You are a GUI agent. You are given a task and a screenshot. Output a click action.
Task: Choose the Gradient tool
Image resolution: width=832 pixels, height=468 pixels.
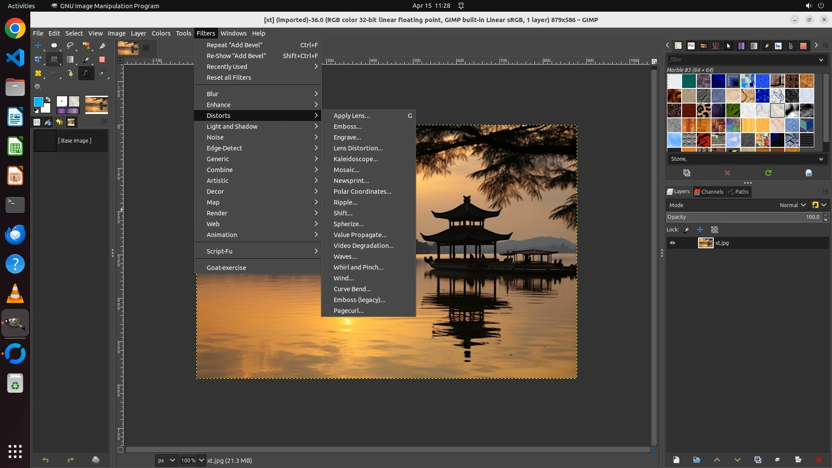tap(70, 59)
